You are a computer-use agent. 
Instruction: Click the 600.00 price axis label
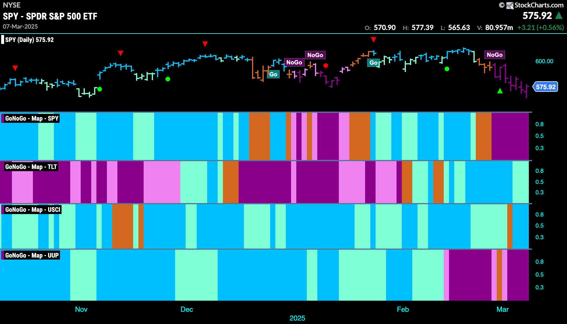pos(544,61)
